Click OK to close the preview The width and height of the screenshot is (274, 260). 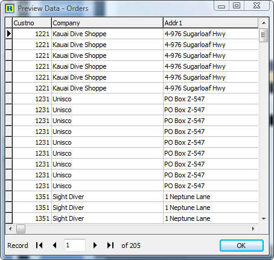click(241, 246)
